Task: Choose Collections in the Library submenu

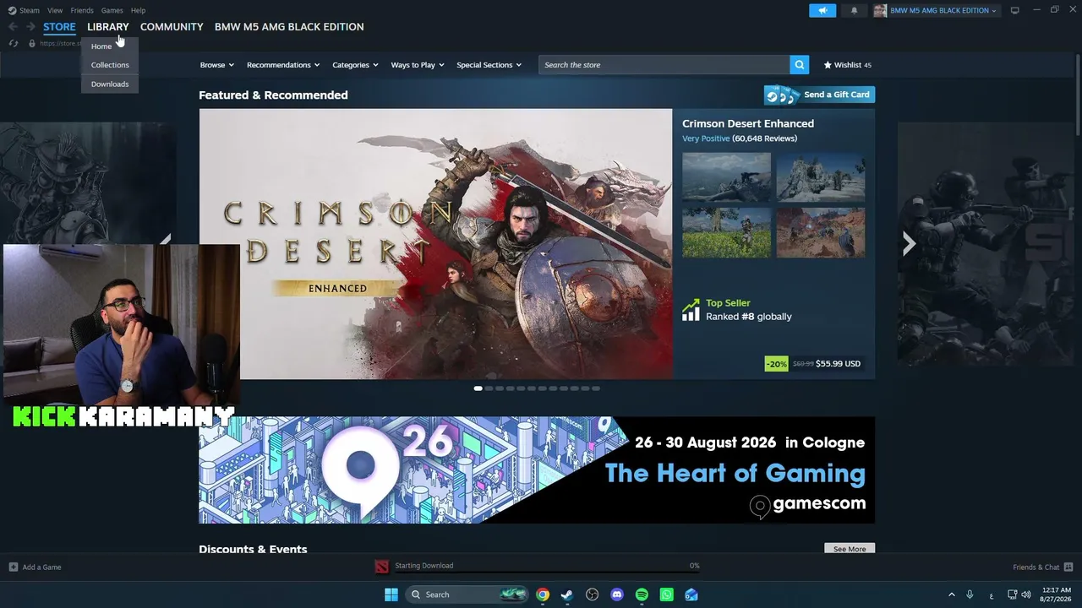Action: tap(110, 65)
